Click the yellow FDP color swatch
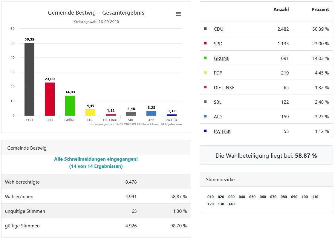The image size is (335, 239). tap(205, 72)
